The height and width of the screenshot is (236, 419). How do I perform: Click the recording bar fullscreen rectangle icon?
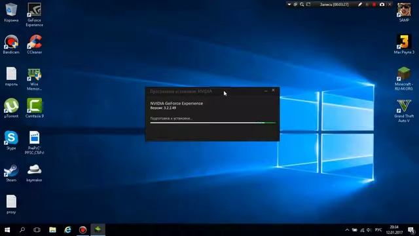coord(308,5)
